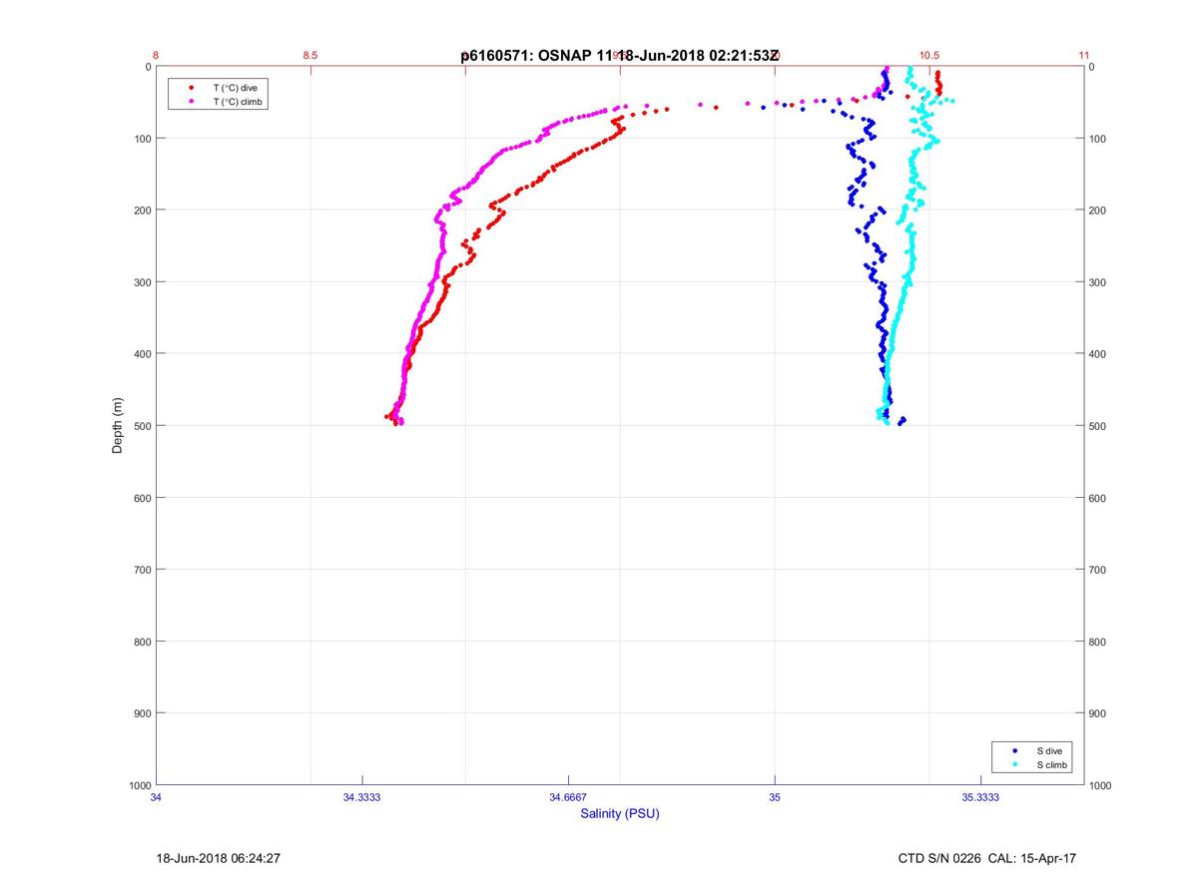This screenshot has width=1198, height=883.
Task: Click the 'CTD S/N 0226 CAL: 15-Apr-17' footer text
Action: 986,858
